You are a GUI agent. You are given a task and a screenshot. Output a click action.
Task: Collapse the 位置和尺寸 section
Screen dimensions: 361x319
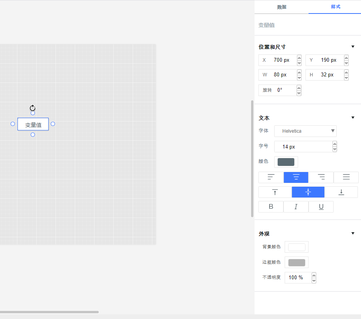pos(353,47)
